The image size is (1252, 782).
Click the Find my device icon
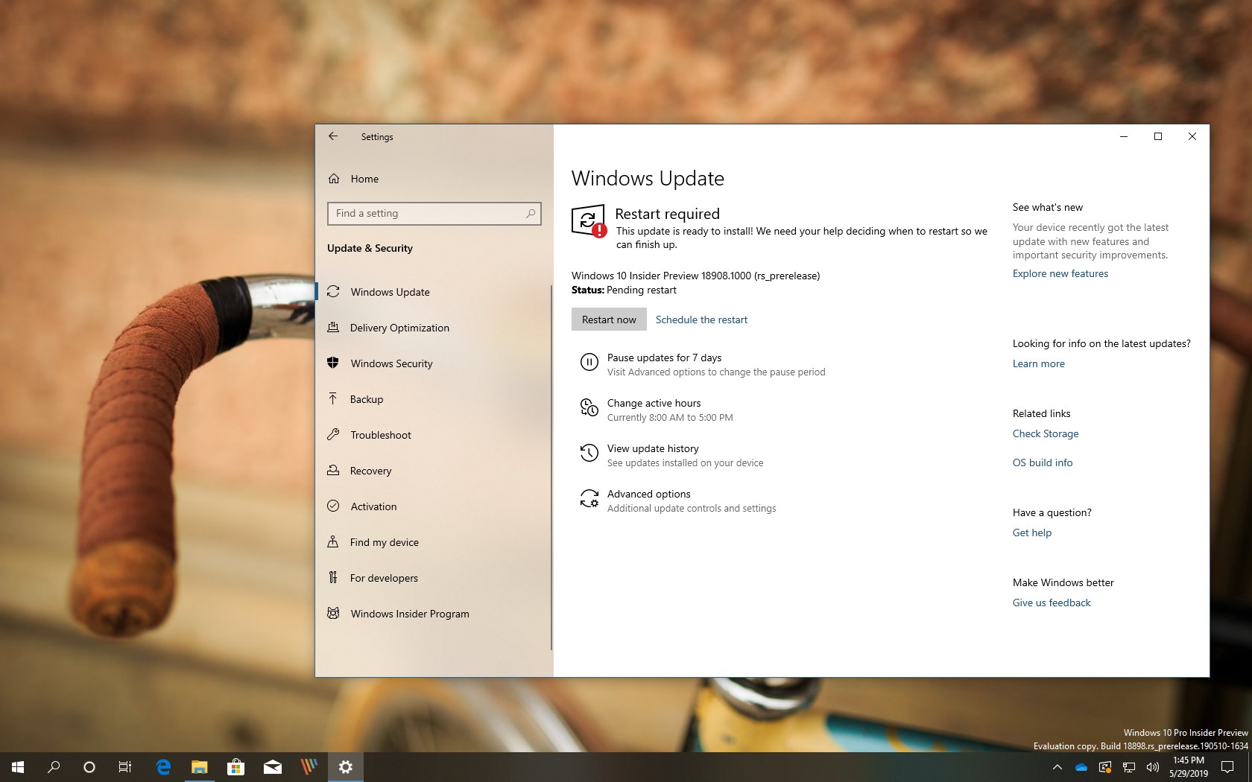click(x=333, y=542)
